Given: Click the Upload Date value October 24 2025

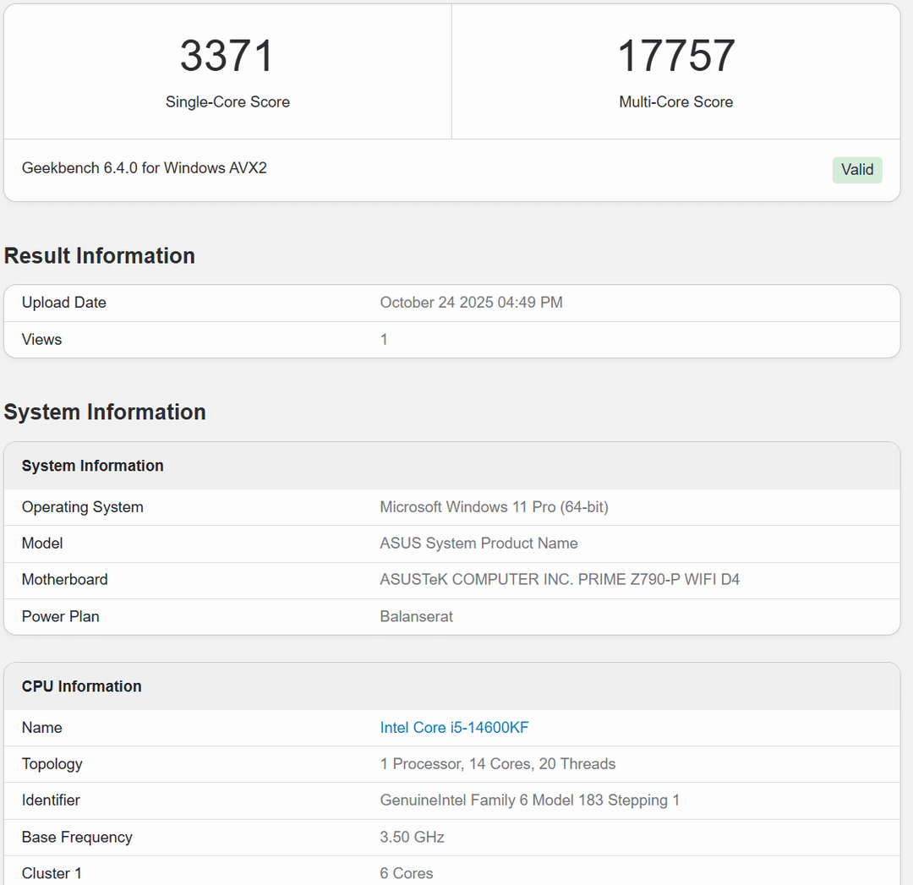Looking at the screenshot, I should 471,303.
